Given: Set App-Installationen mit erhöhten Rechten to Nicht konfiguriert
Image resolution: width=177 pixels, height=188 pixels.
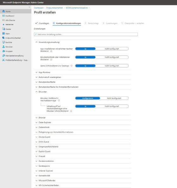Looking at the screenshot, I should click(x=112, y=49).
